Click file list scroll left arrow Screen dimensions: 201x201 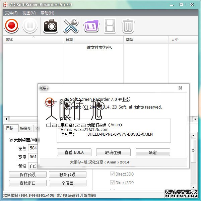point(6,119)
